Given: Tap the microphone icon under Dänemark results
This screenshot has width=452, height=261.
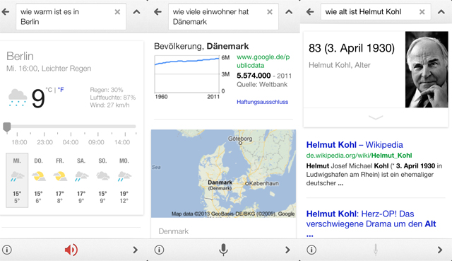Looking at the screenshot, I should pos(223,250).
